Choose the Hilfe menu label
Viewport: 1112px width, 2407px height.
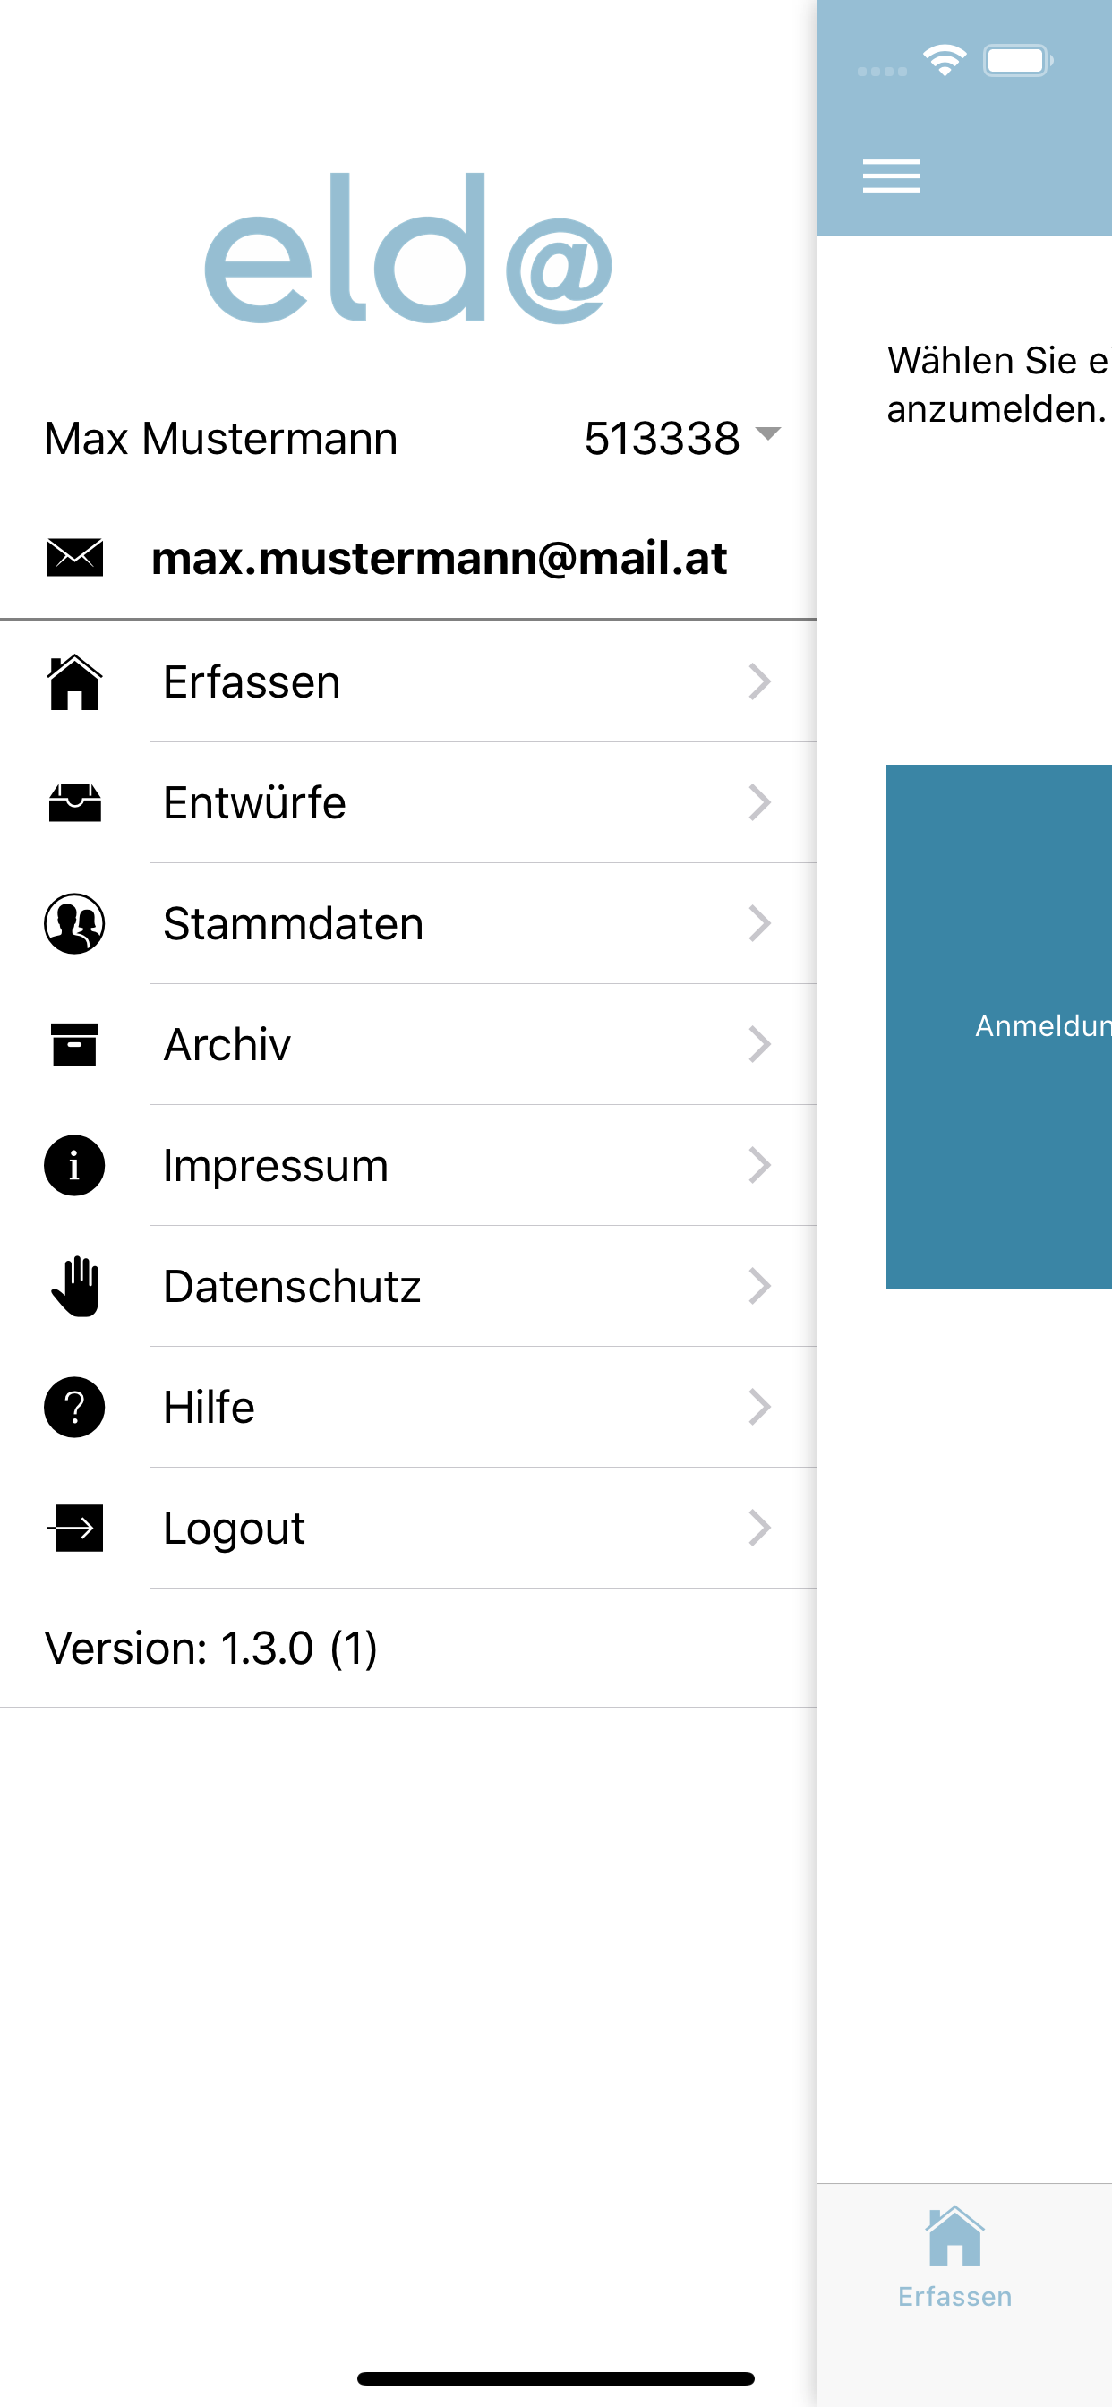[x=209, y=1407]
